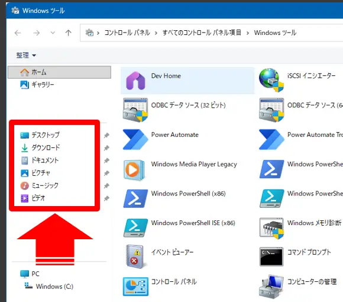Open デスクトップ quick access folder
Viewport: 343px width, 302px height.
pos(40,135)
